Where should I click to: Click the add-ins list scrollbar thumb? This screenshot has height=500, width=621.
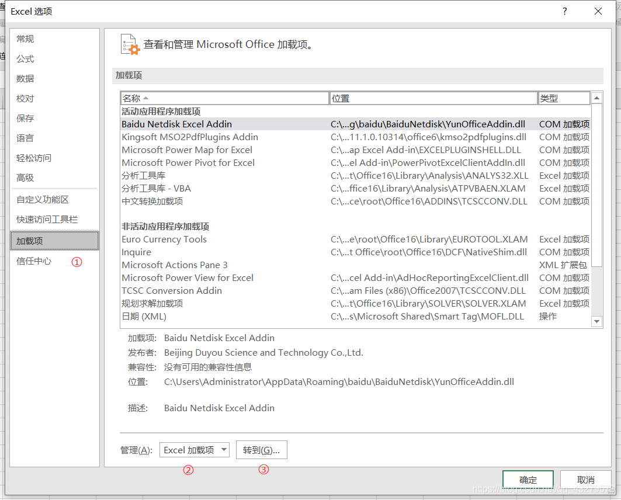(596, 185)
